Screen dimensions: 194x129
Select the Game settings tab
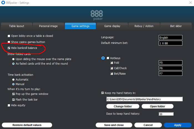pyautogui.click(x=80, y=26)
